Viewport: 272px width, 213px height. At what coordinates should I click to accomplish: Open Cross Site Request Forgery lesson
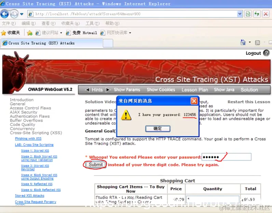pos(36,202)
